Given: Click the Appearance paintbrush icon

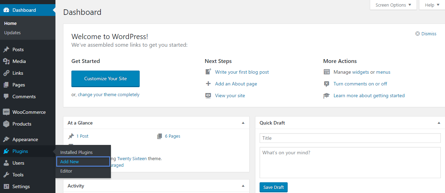Looking at the screenshot, I should [6, 139].
